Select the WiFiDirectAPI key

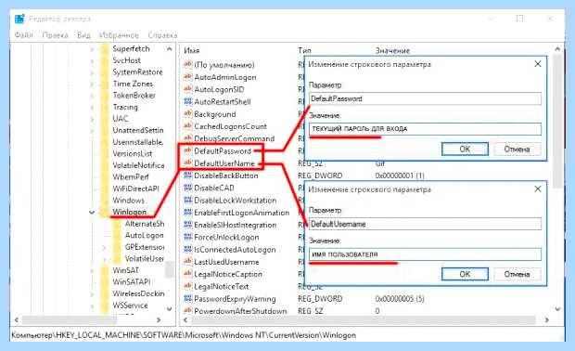135,188
